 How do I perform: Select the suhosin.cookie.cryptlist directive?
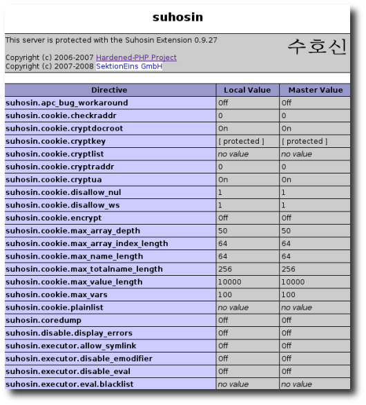click(x=55, y=154)
